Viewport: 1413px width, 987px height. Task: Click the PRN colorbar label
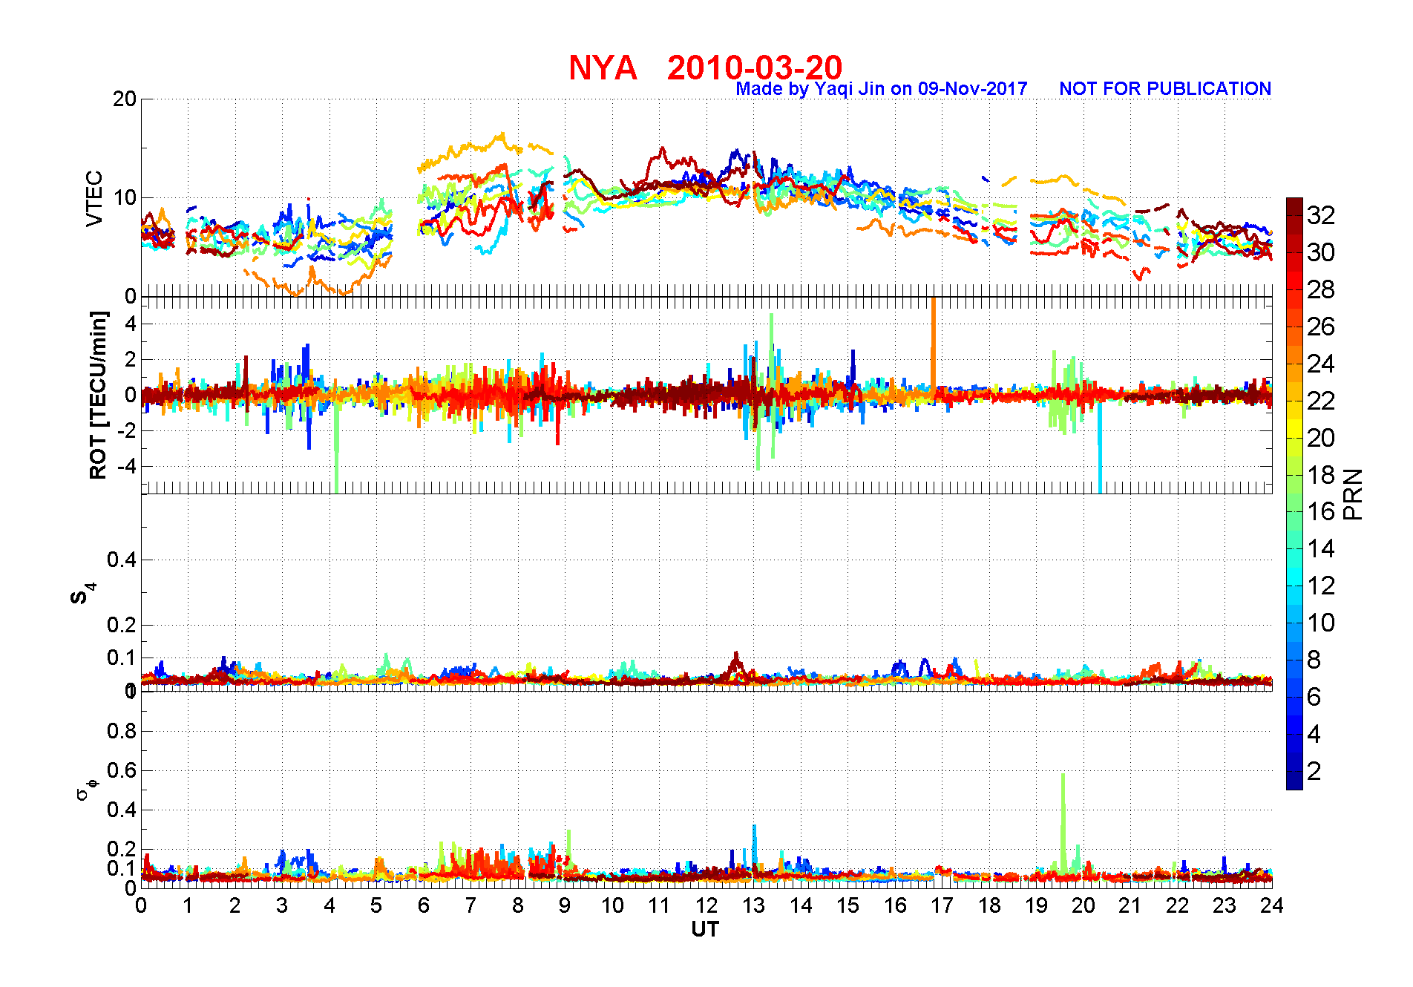1353,493
